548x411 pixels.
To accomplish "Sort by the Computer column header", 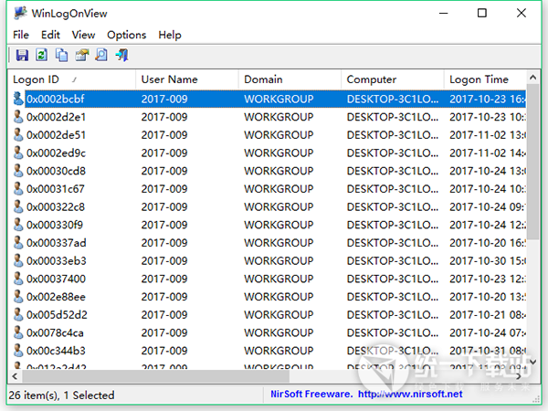I will [x=393, y=79].
